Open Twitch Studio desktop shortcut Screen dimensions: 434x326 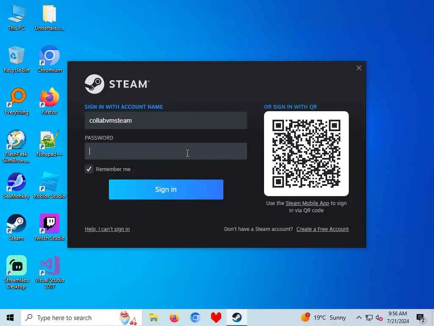49,228
